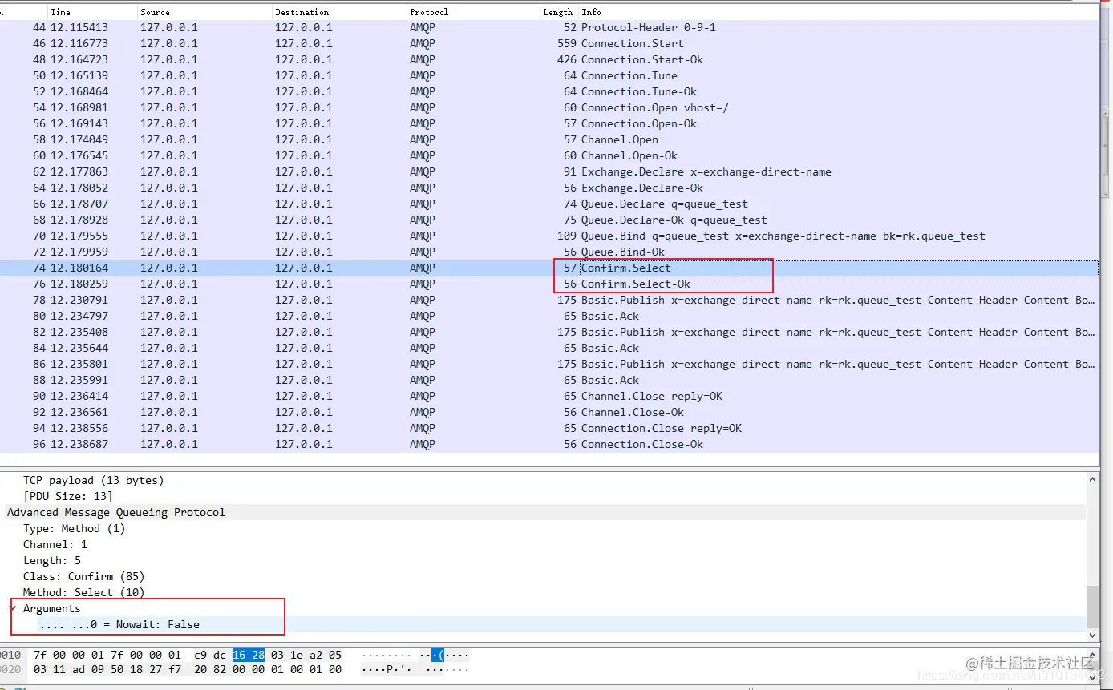The image size is (1113, 690).
Task: Select the TCP payload (13 bytes) line
Action: coord(93,480)
